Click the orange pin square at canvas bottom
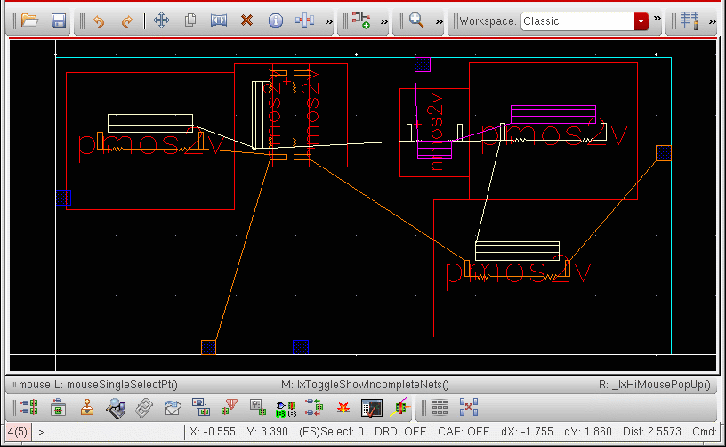This screenshot has width=726, height=447. click(x=208, y=347)
